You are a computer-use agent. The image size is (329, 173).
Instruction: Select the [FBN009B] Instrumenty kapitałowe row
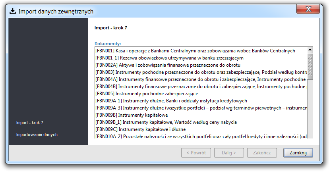[x=201, y=115]
